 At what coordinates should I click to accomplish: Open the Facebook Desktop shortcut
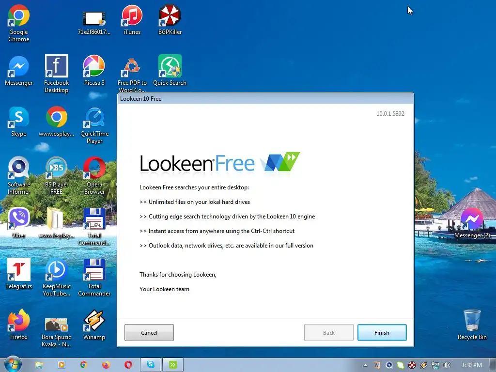coord(56,74)
